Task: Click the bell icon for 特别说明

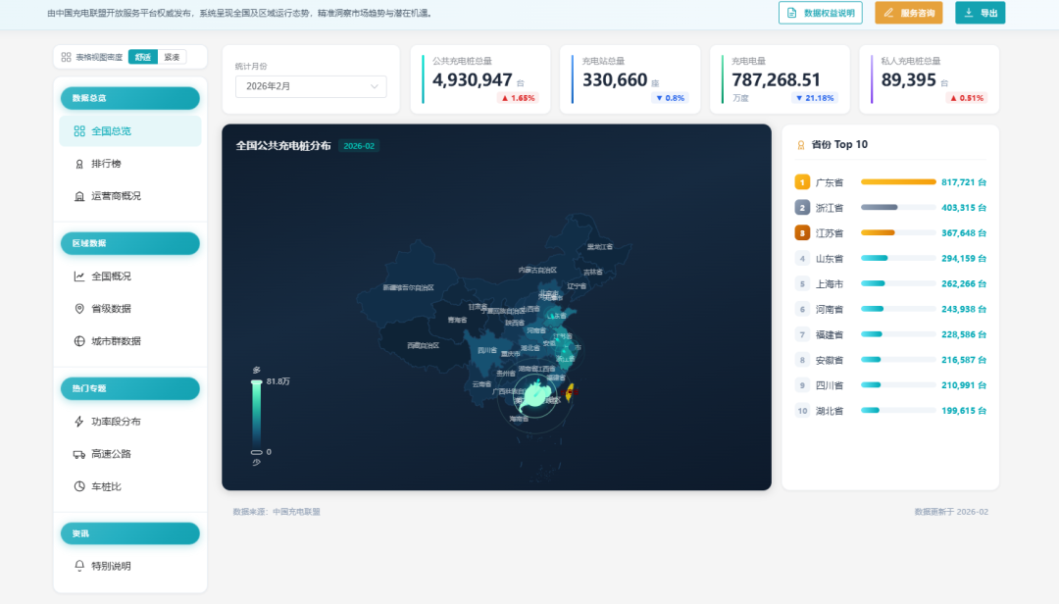Action: (79, 566)
